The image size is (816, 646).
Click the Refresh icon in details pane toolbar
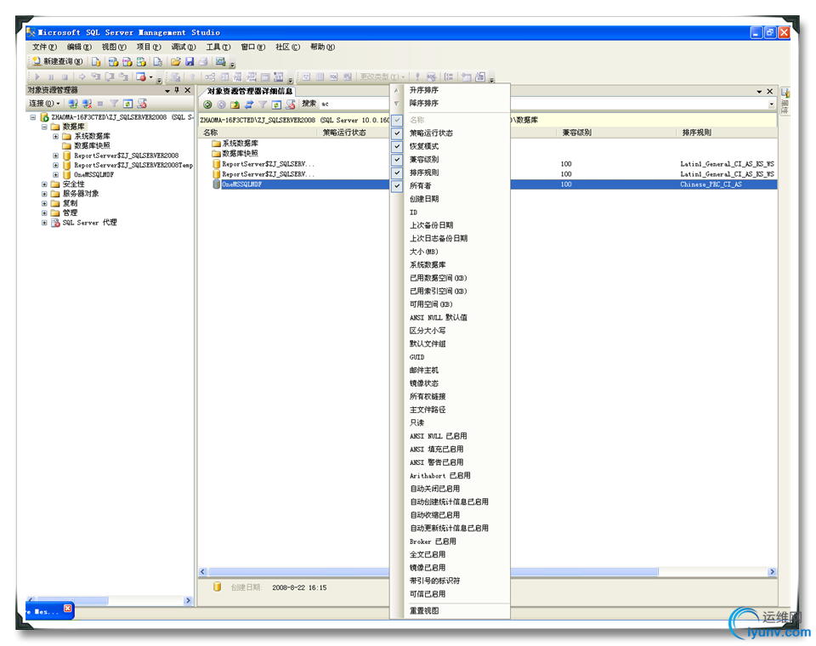coord(276,104)
